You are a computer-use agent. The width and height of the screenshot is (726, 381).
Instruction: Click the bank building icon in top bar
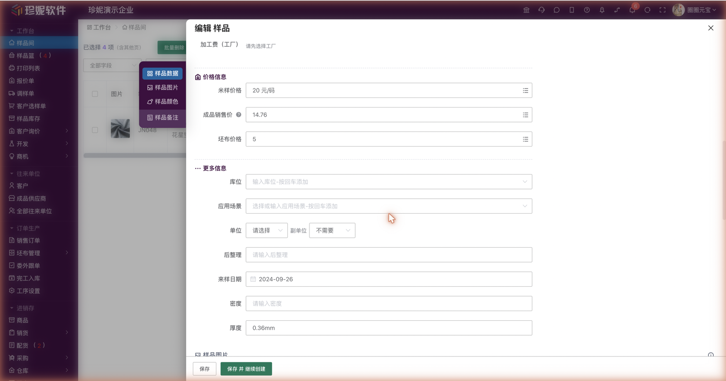click(526, 10)
